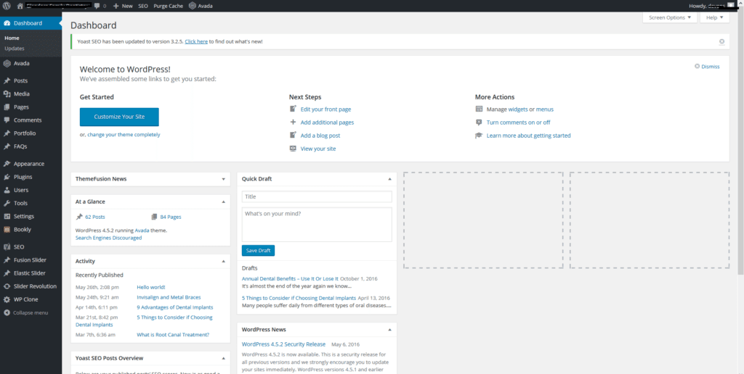
Task: Click the 'View your site' link
Action: (318, 149)
